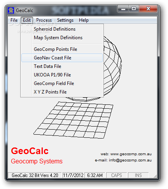Click the GeoCalc application icon in title bar
The image size is (168, 189).
[11, 10]
